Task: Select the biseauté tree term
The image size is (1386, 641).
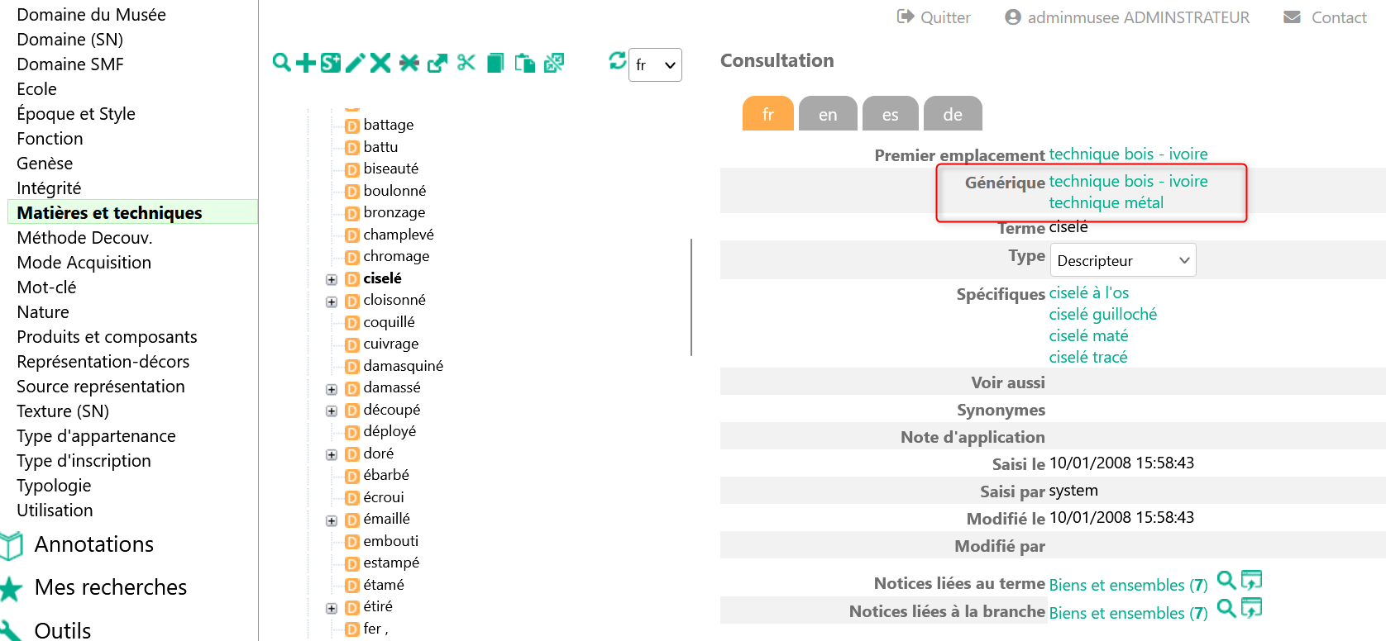Action: [391, 169]
